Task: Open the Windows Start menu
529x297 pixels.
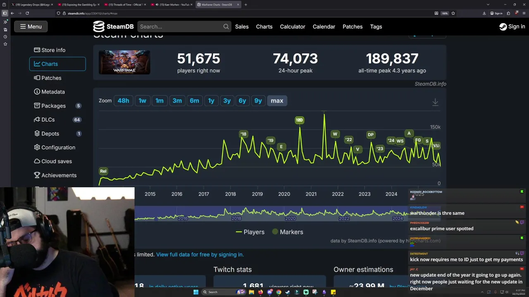Action: point(196,292)
